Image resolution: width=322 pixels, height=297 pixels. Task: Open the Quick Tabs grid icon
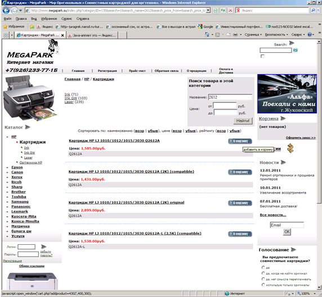6,35
